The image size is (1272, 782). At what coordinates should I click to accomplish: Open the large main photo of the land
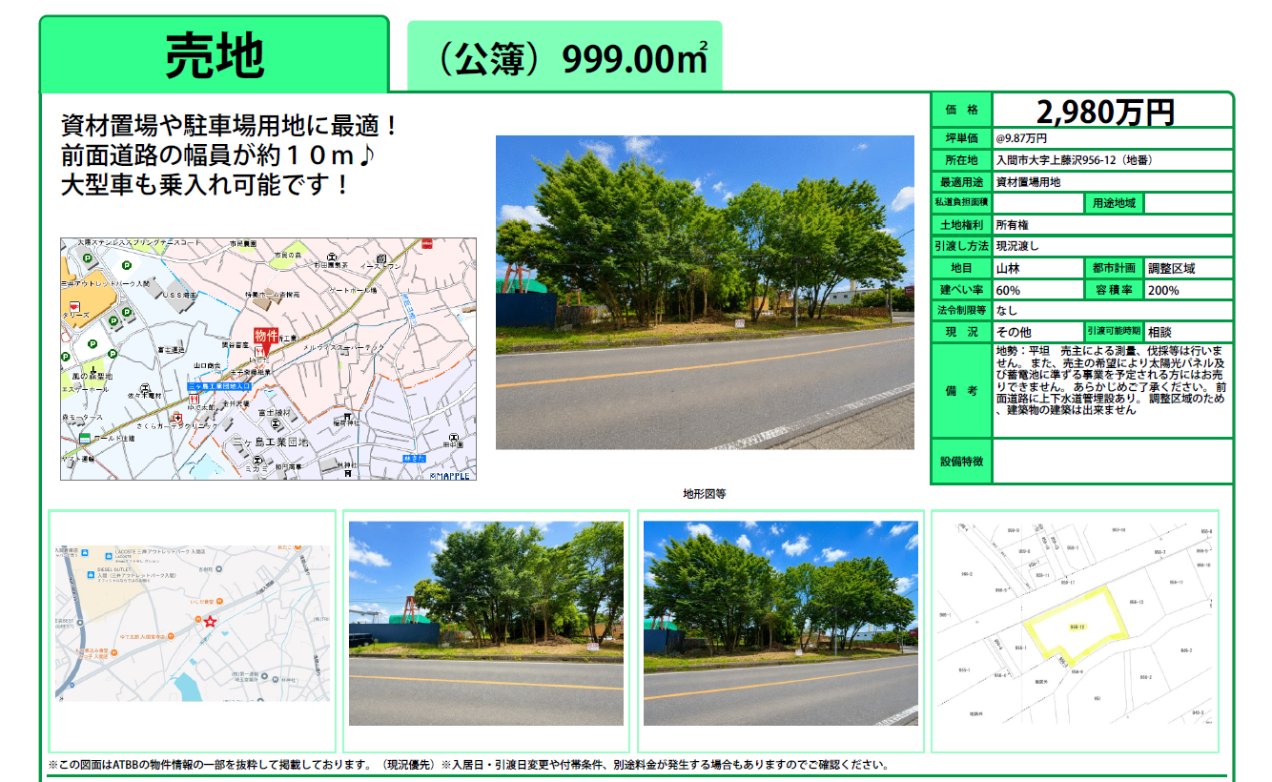pyautogui.click(x=705, y=292)
